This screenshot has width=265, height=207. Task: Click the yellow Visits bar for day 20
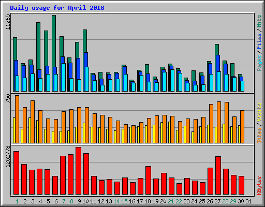pos(161,132)
